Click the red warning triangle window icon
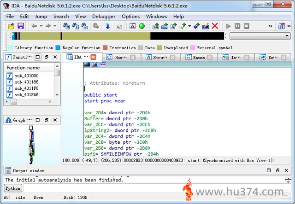The height and width of the screenshot is (204, 295). [x=132, y=26]
